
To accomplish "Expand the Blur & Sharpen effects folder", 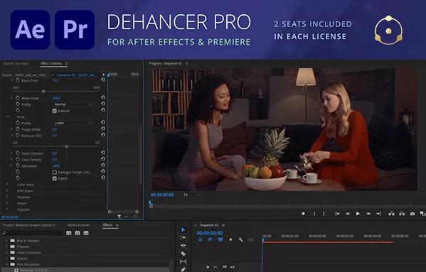I will (x=6, y=240).
